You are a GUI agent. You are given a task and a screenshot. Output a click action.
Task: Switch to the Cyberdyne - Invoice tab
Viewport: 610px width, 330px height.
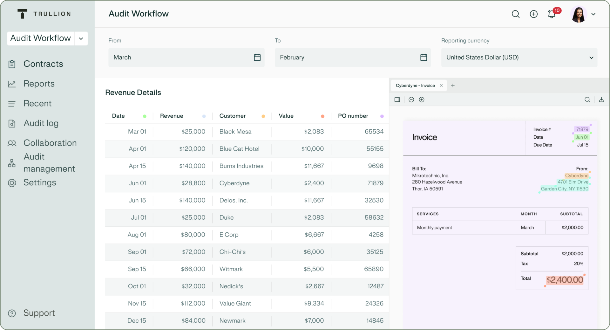click(416, 85)
